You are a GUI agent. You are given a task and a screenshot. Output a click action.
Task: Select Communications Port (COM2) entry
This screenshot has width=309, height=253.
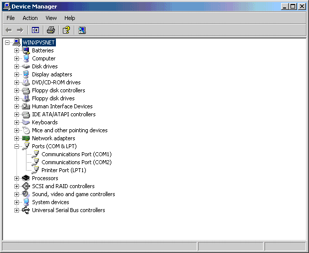(76, 162)
